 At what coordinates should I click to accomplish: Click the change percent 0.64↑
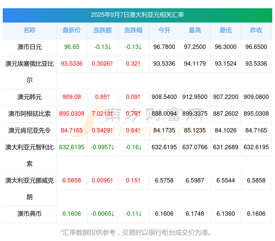[x=133, y=131]
